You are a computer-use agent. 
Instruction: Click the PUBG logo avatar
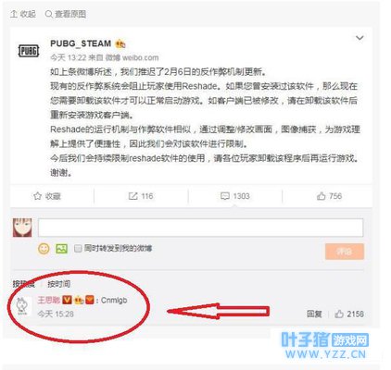click(29, 51)
